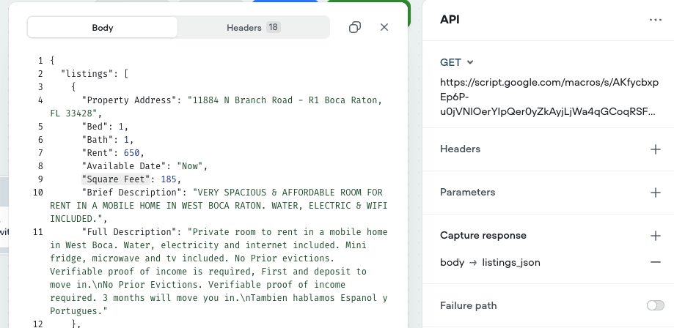Click the "Property Address" key on line 4

click(x=131, y=100)
